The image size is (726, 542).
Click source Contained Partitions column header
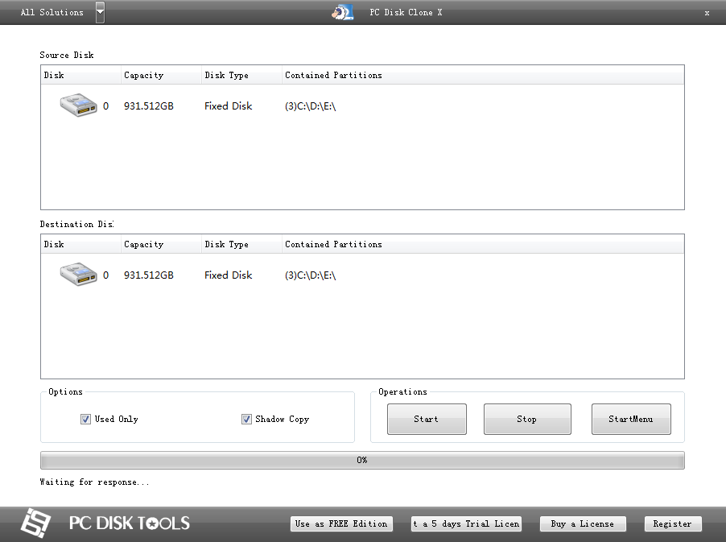pyautogui.click(x=482, y=75)
